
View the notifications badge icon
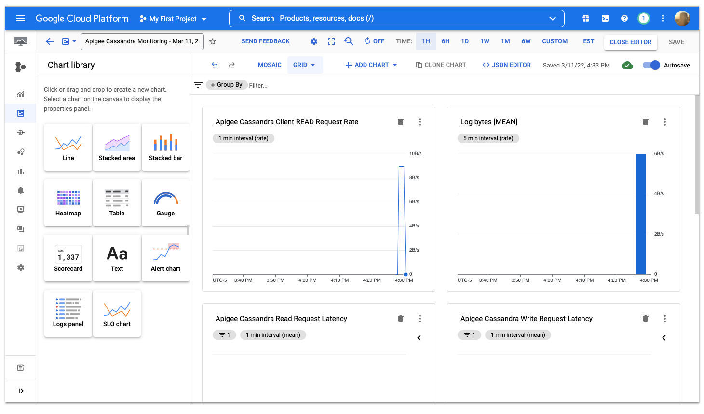pyautogui.click(x=643, y=18)
